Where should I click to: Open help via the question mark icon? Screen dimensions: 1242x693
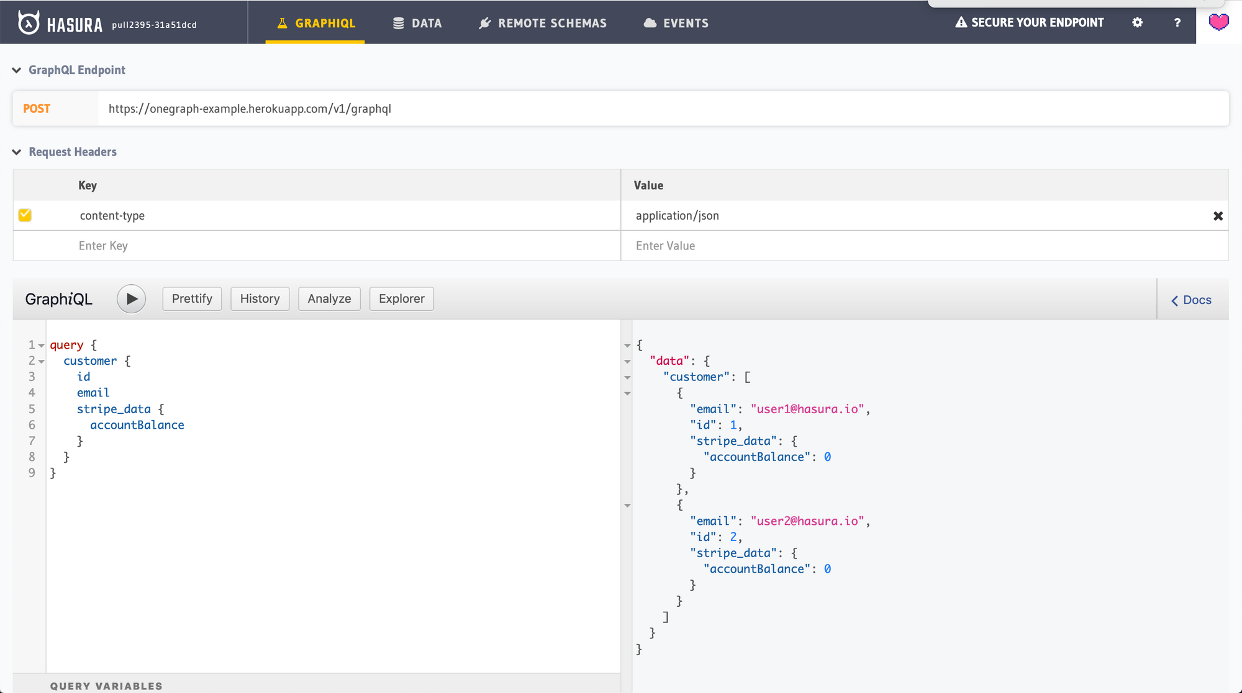pos(1177,22)
